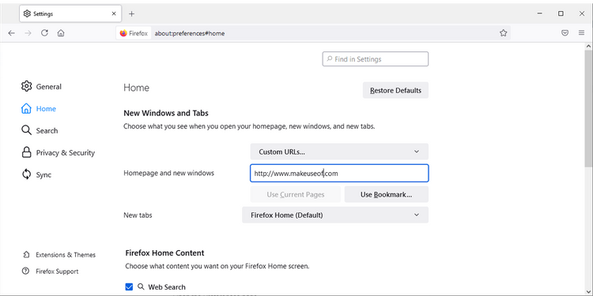The image size is (593, 296).
Task: Open the Pocket save icon
Action: coord(565,33)
